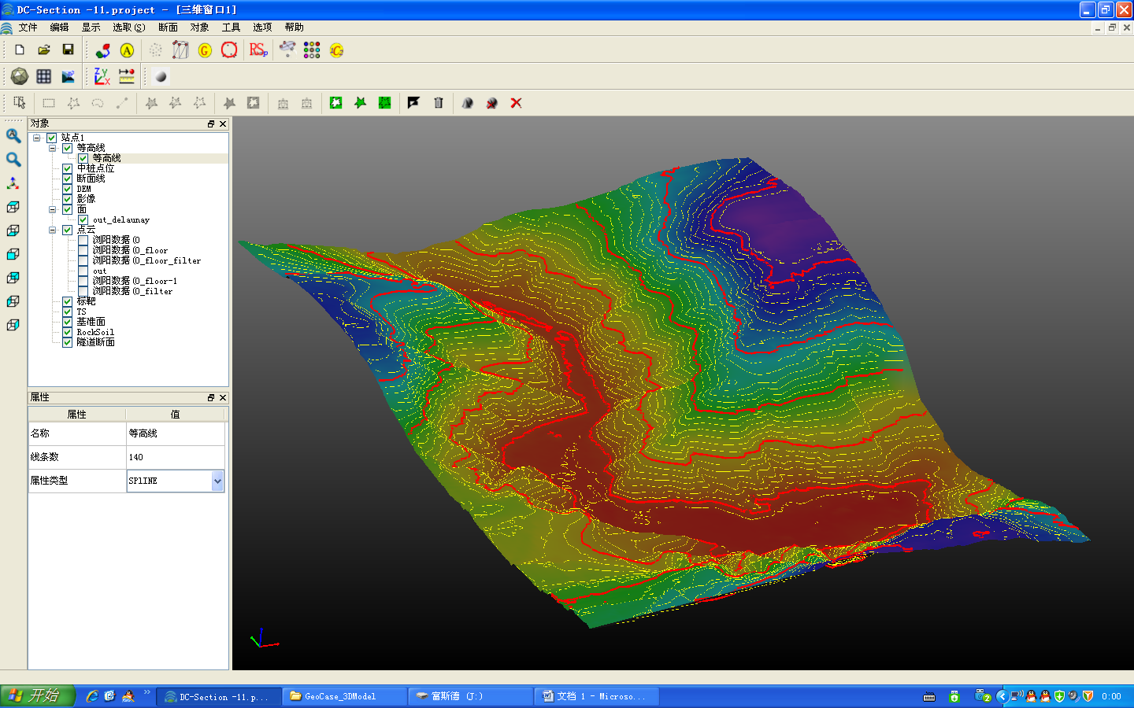Click the save floppy disk icon
This screenshot has height=708, width=1134.
coord(68,50)
